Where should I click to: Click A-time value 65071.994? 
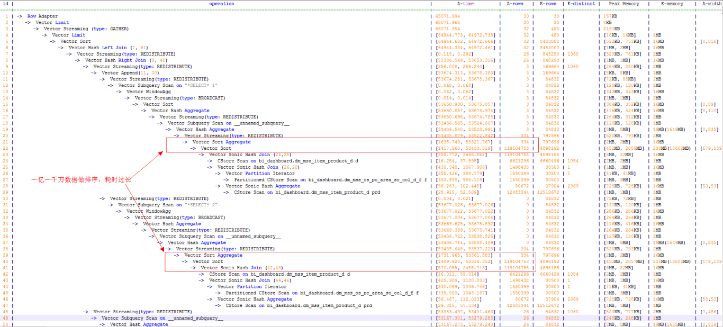[x=448, y=16]
